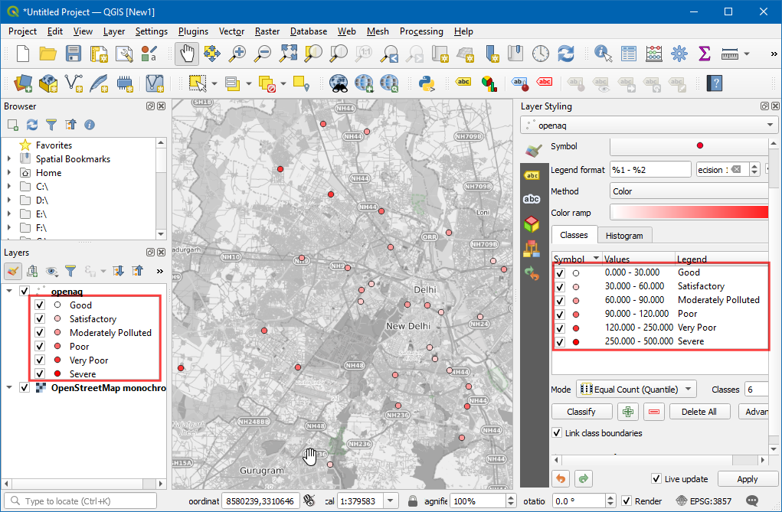This screenshot has width=782, height=512.
Task: Open the Python console
Action: tap(427, 82)
